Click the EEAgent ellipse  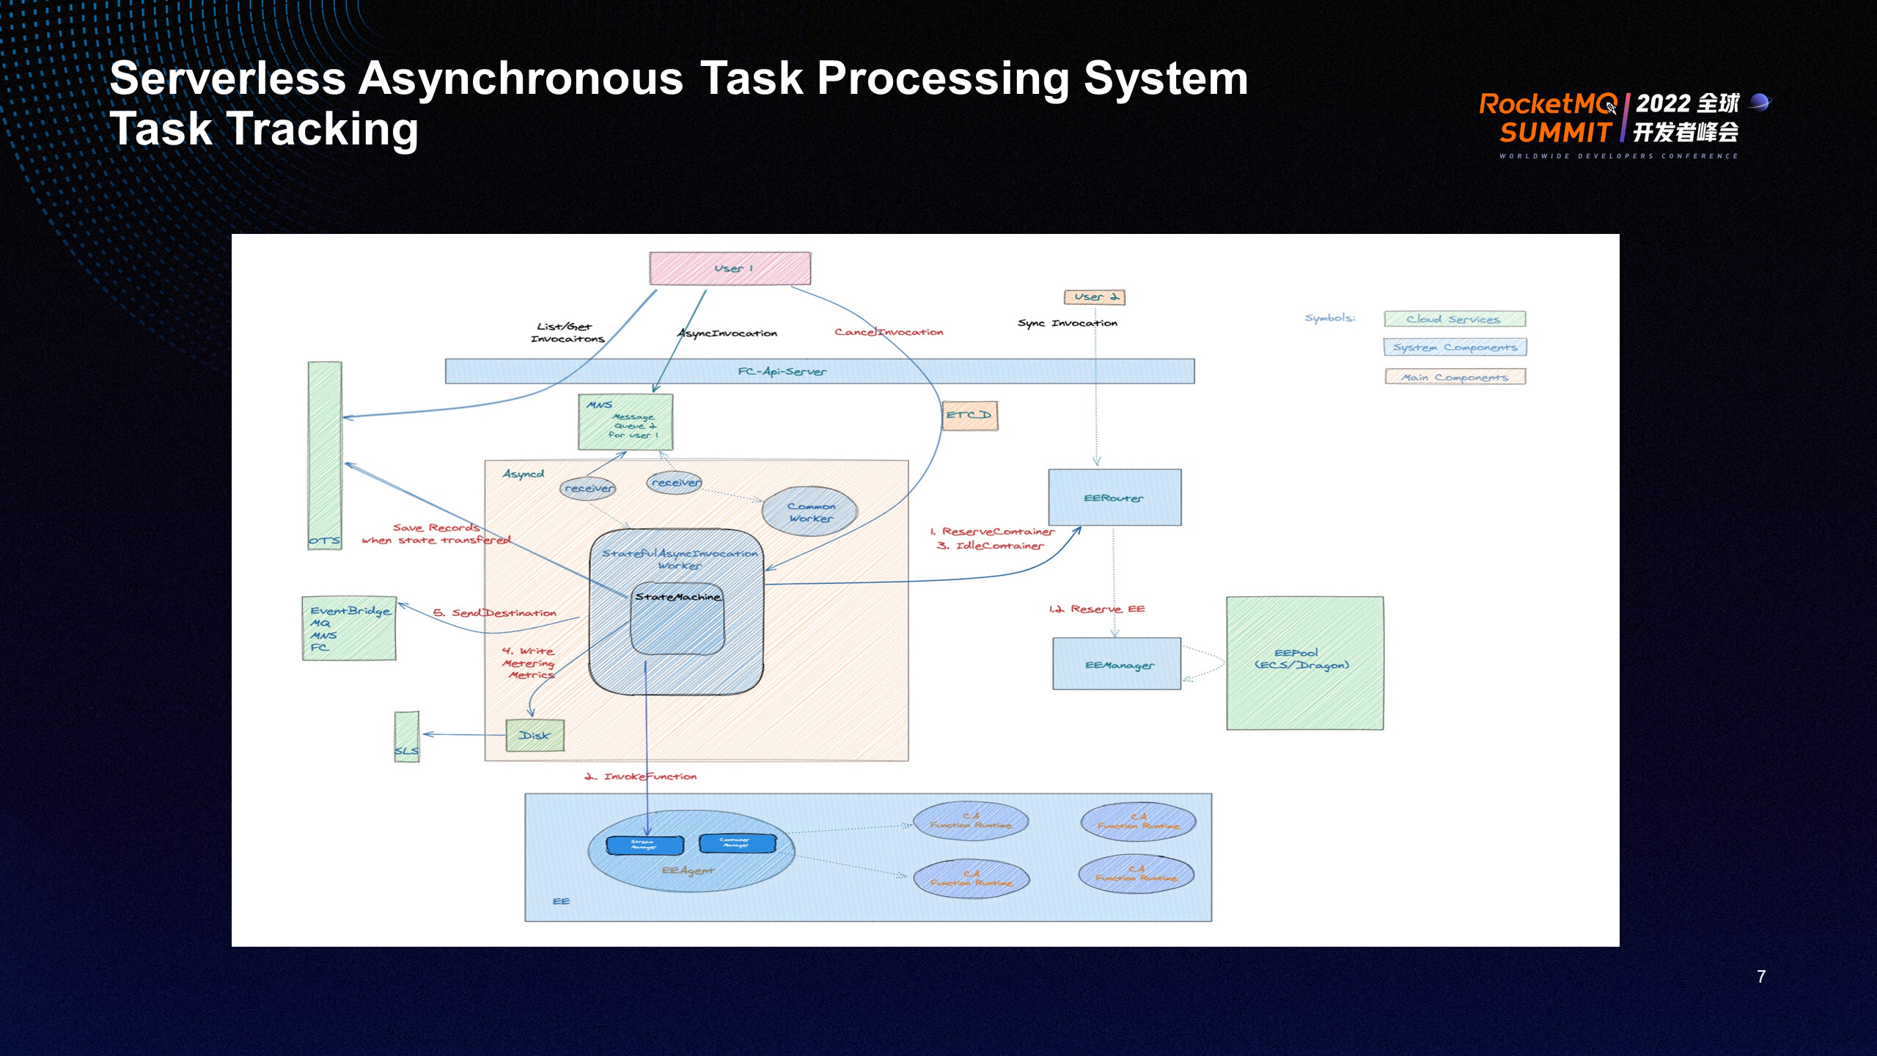click(x=689, y=871)
